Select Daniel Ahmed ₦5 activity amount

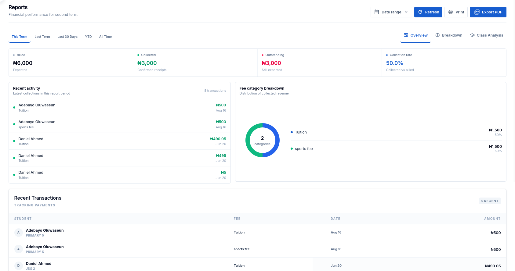pos(223,173)
